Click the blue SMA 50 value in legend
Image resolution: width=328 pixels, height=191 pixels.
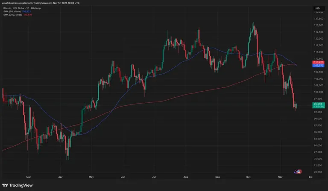(26, 12)
